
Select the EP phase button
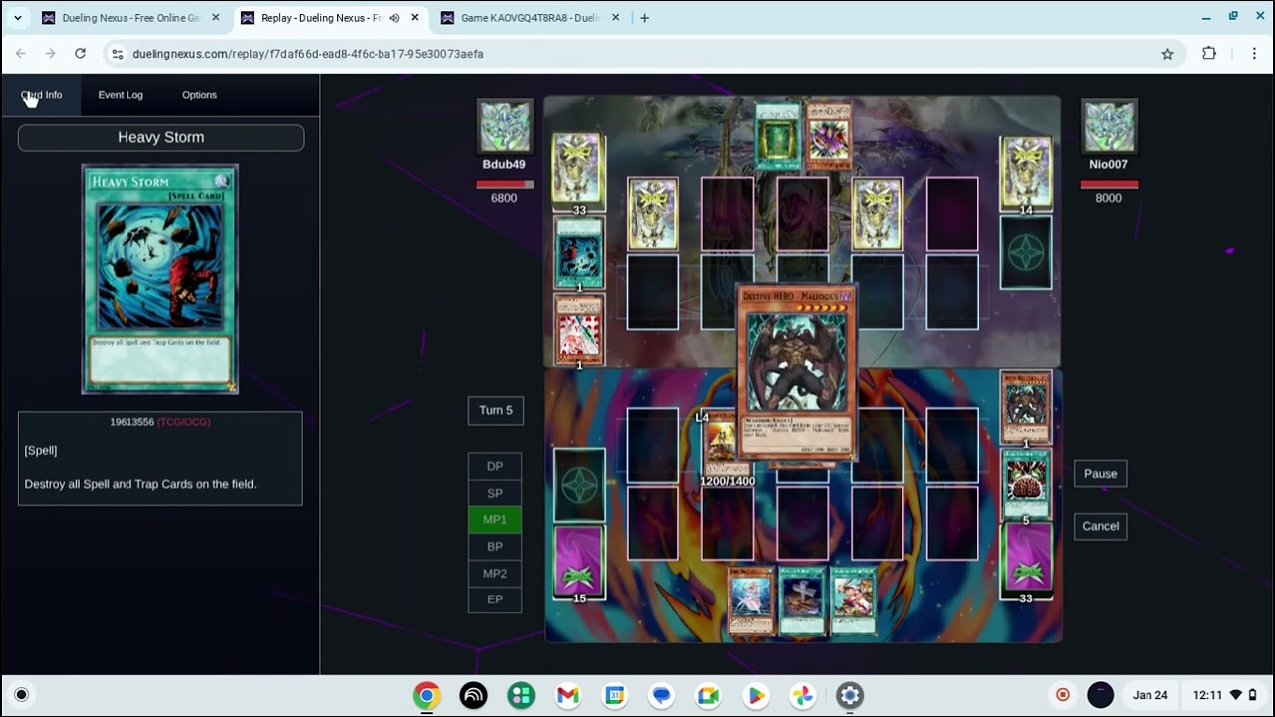(495, 598)
